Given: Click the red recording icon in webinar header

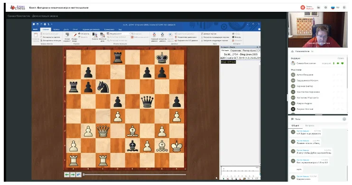Looking at the screenshot, I should click(303, 8).
